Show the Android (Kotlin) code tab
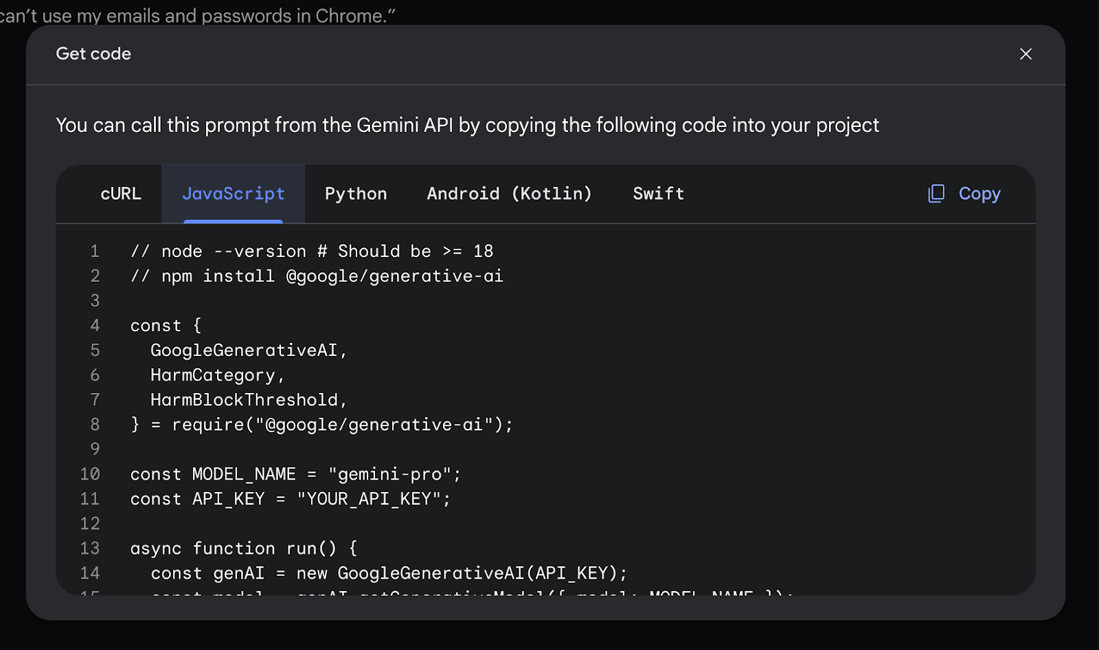Viewport: 1099px width, 650px height. pyautogui.click(x=509, y=194)
